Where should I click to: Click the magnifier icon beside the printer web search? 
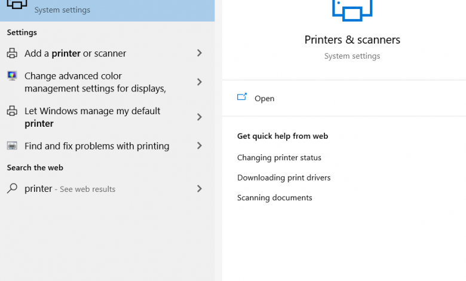pos(12,189)
